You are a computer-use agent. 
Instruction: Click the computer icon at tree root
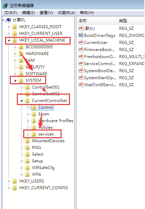point(9,20)
